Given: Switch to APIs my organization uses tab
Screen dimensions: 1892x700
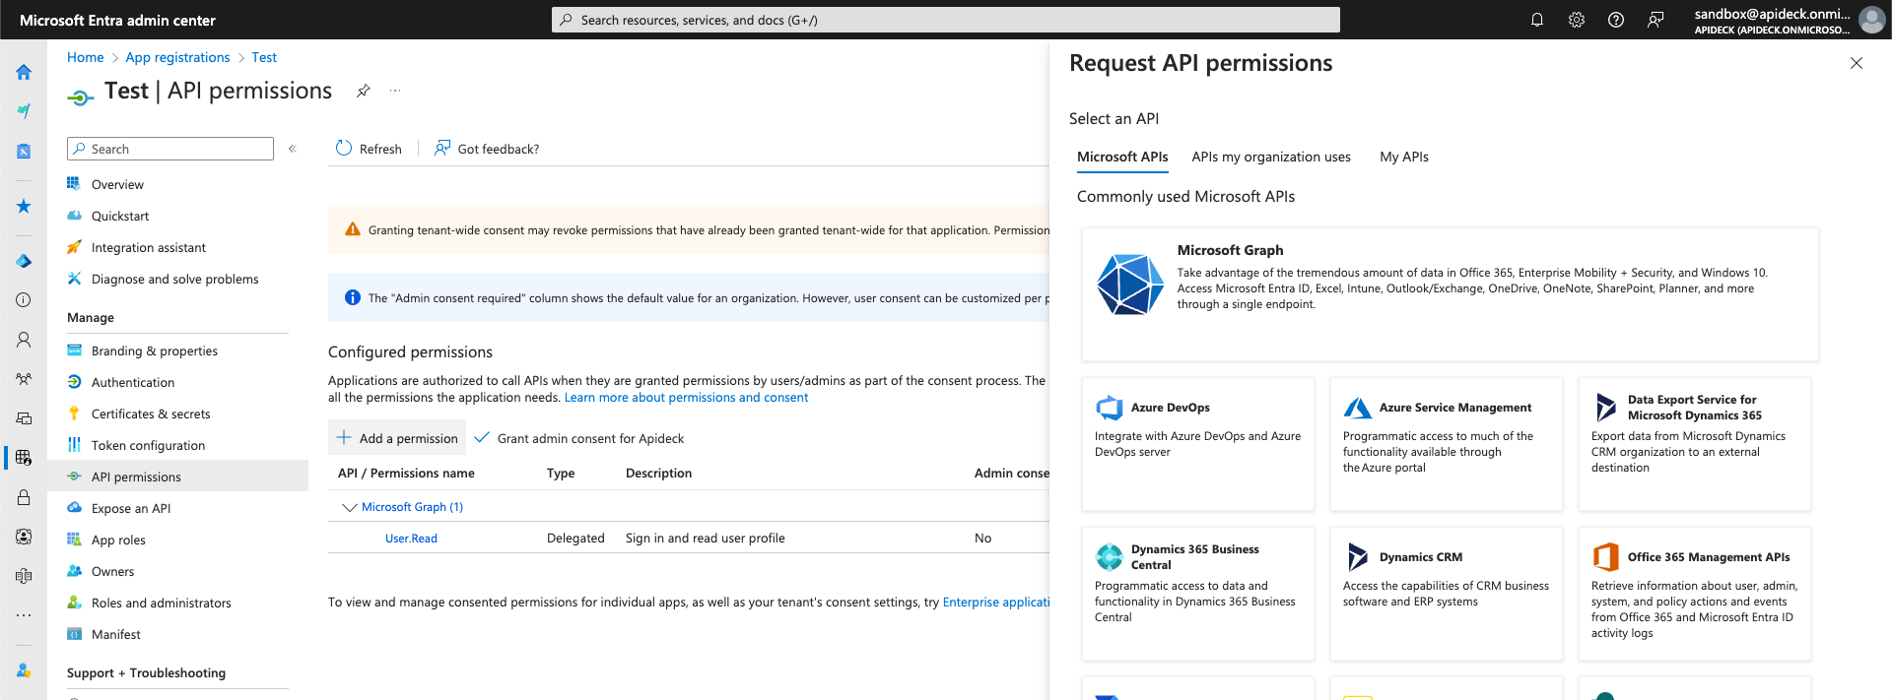Looking at the screenshot, I should coord(1271,157).
